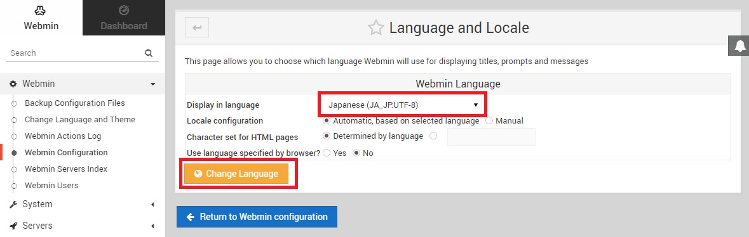749x237 pixels.
Task: Expand the Servers menu section
Action: click(83, 226)
